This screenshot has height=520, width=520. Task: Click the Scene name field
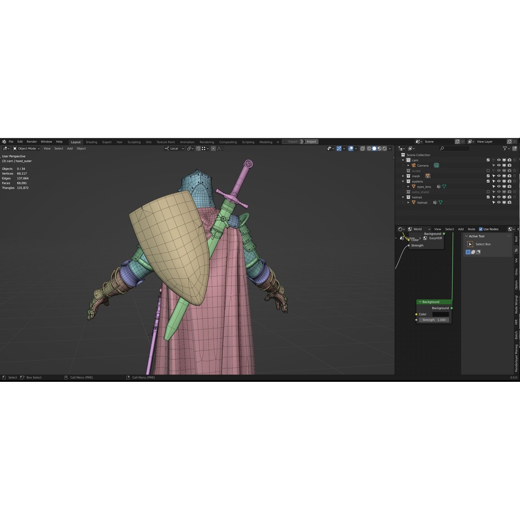tap(440, 142)
